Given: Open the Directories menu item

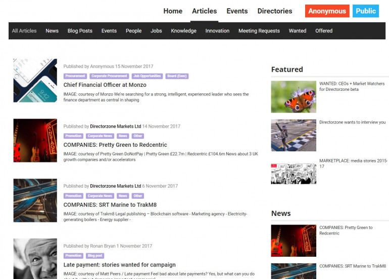Looking at the screenshot, I should pyautogui.click(x=275, y=11).
